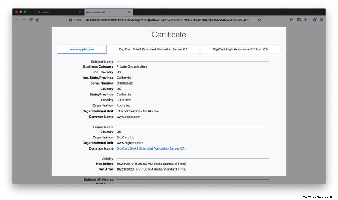Click the browser Back arrow button
The width and height of the screenshot is (338, 200).
pyautogui.click(x=17, y=20)
